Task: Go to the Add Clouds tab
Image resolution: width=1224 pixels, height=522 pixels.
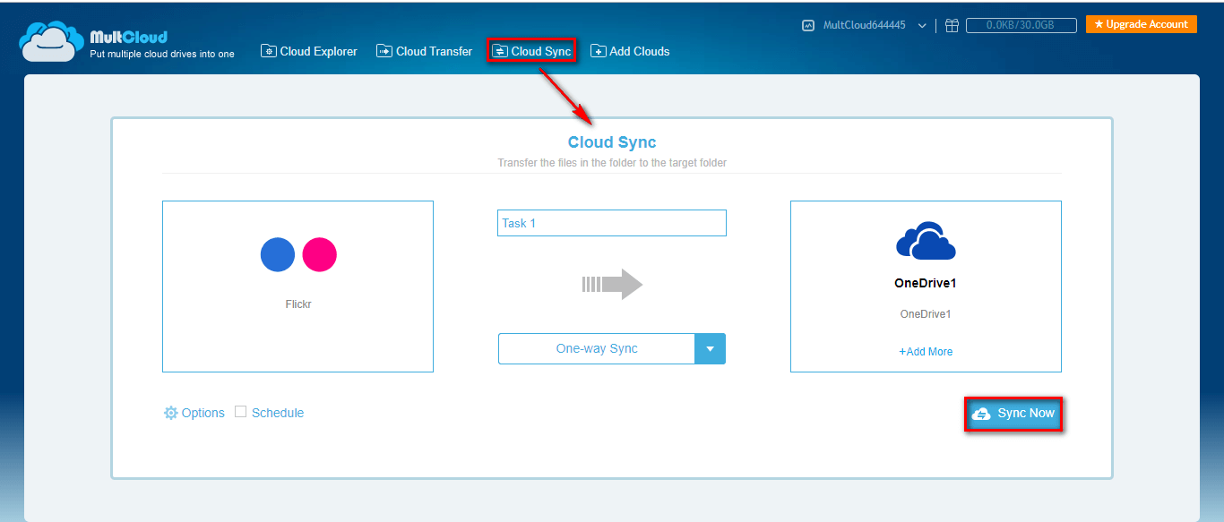Action: (630, 51)
